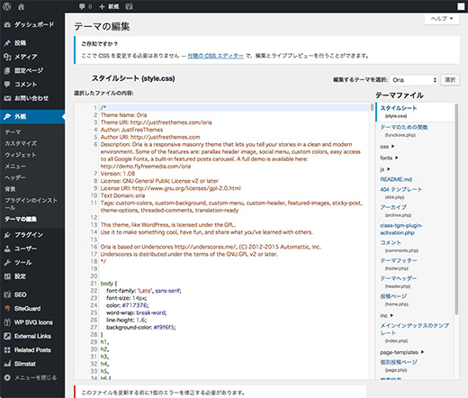This screenshot has height=398, width=468.
Task: Follow the 付随の CSS エディター link
Action: point(215,56)
